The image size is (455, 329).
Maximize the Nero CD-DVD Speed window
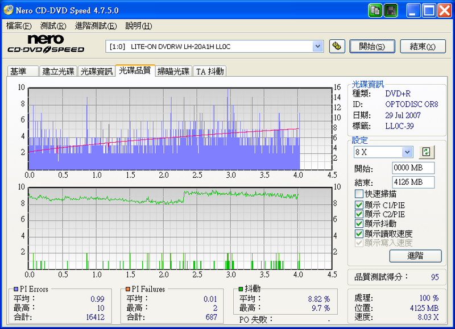coord(429,11)
